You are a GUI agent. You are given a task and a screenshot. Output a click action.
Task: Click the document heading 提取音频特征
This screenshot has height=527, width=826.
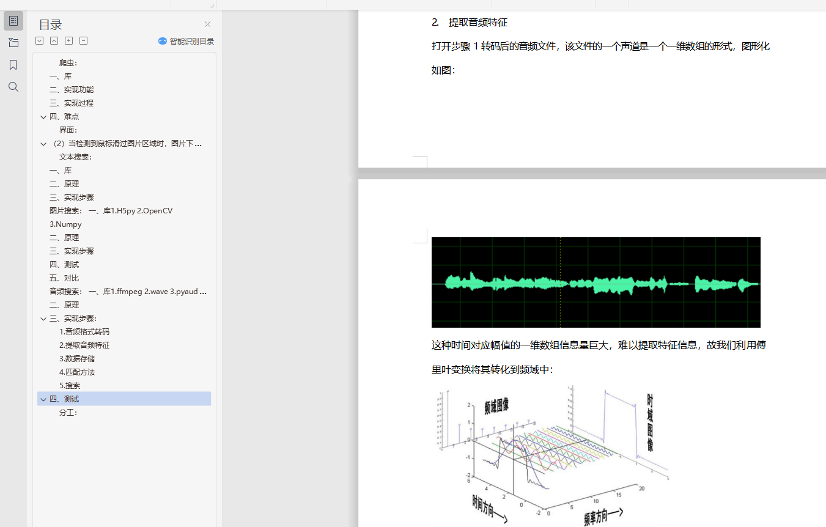tap(478, 23)
